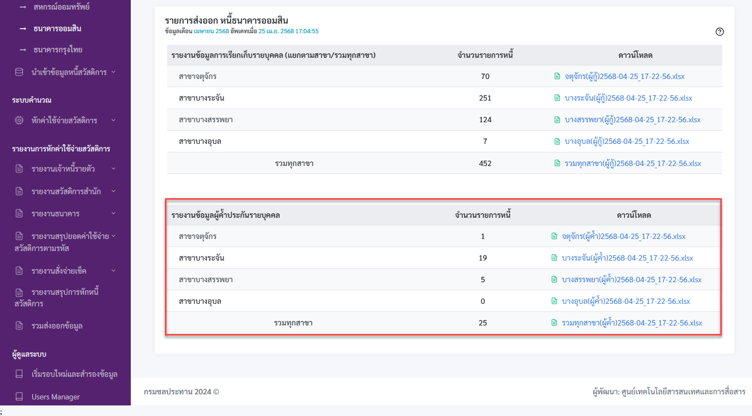Click the document icon beside รายงานสรุปการหักหนี้
This screenshot has height=416, width=752.
(19, 292)
